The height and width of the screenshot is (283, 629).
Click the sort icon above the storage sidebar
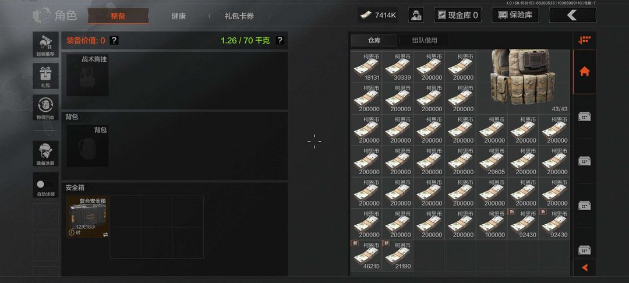click(x=585, y=40)
